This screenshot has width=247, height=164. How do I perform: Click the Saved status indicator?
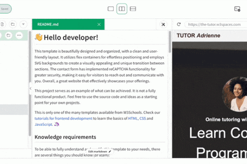[x=5, y=9]
